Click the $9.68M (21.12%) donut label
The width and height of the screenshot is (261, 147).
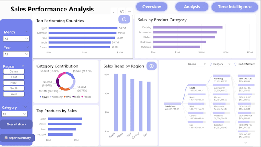(82, 71)
